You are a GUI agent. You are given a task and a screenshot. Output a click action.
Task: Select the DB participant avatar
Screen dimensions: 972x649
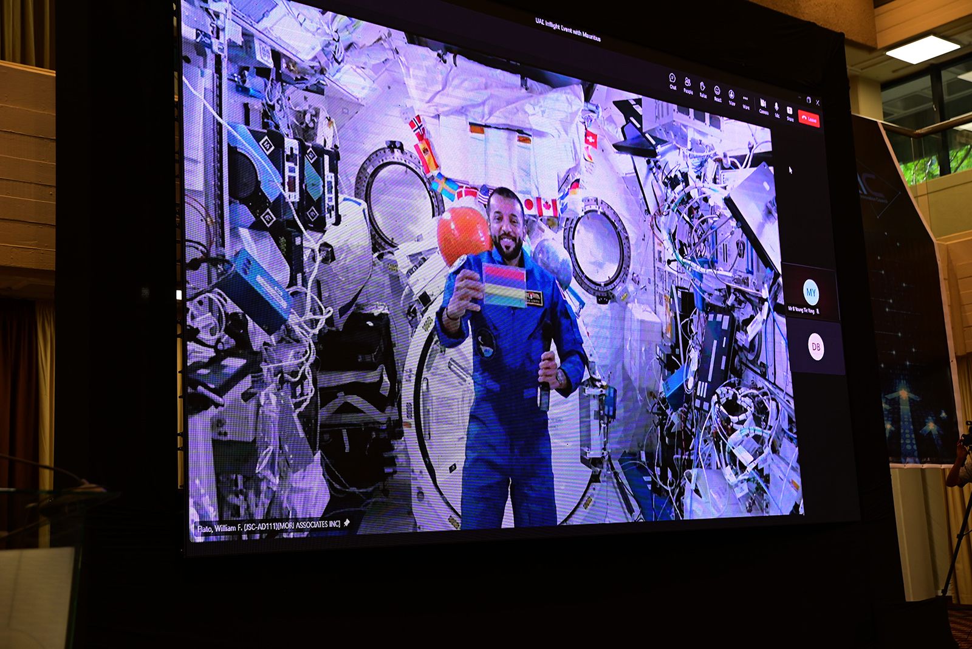[816, 347]
